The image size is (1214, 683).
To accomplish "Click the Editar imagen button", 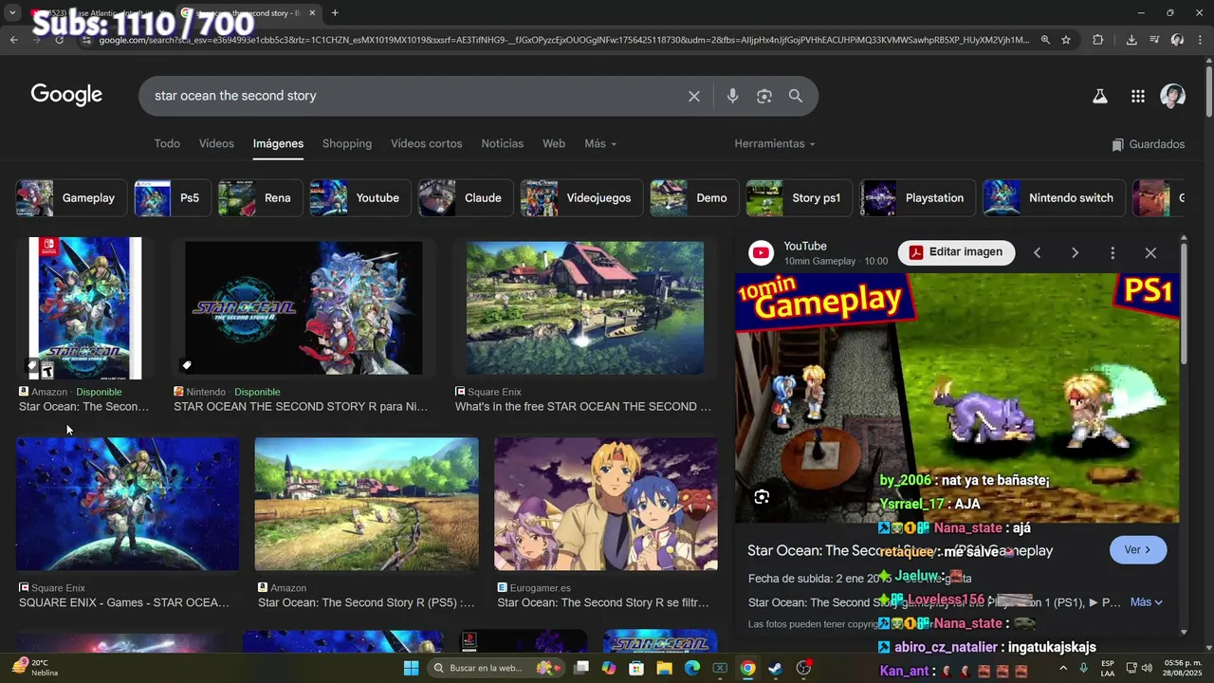I will [x=956, y=251].
